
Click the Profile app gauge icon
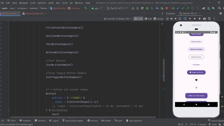click(157, 8)
